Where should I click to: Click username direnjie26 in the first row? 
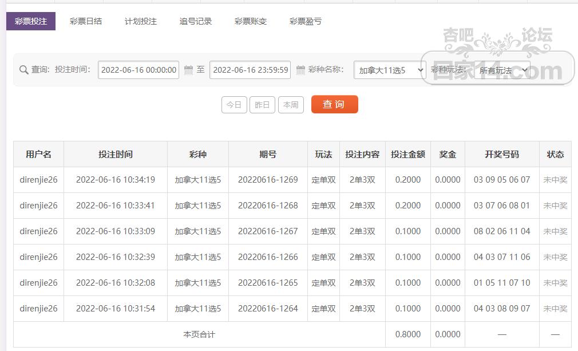pos(38,180)
